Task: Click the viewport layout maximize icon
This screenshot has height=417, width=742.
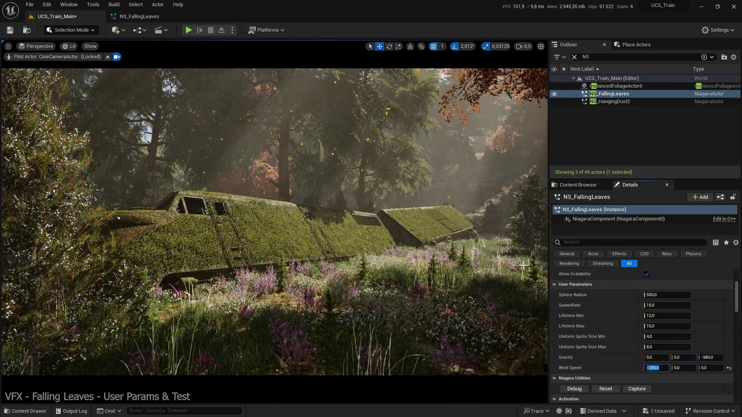Action: click(541, 46)
